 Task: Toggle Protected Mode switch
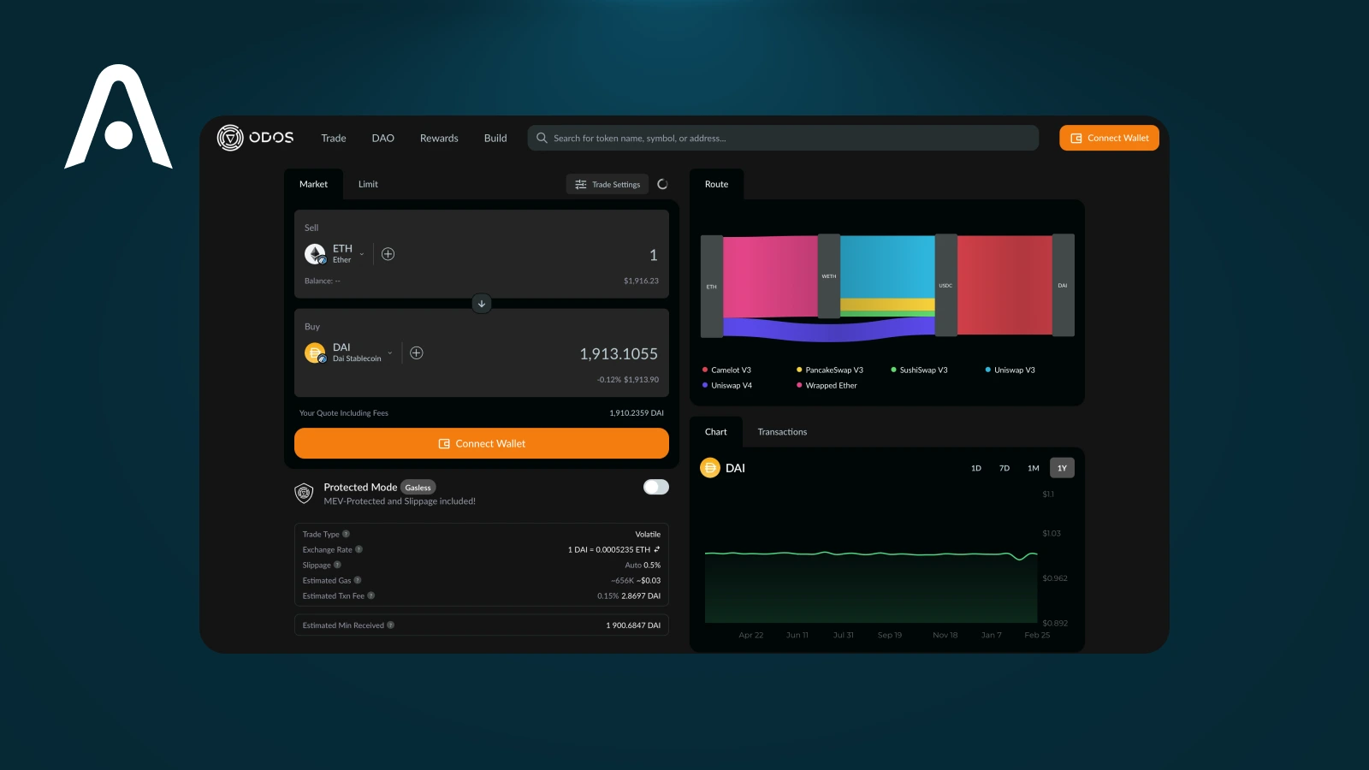pos(656,487)
